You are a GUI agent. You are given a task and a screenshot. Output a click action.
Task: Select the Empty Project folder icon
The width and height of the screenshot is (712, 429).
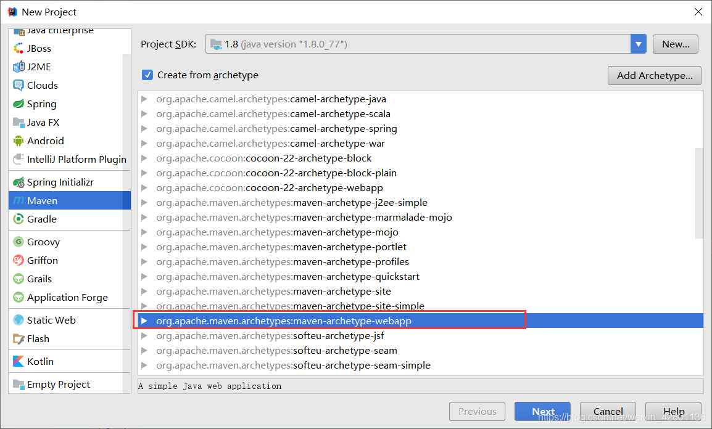click(x=19, y=385)
